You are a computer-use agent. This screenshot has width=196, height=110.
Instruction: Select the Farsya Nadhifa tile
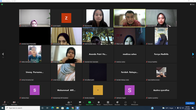[x=161, y=54]
